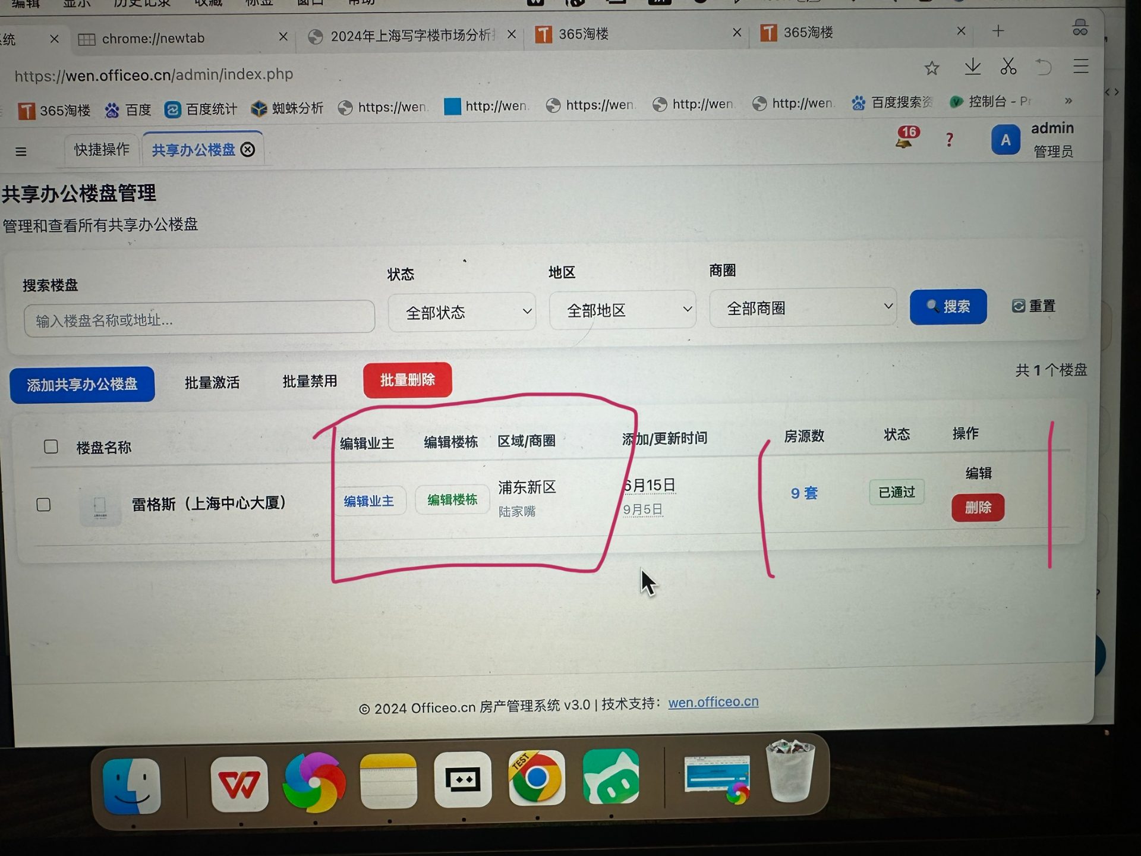Click 雷格斯（上海中心大厦） building name
Viewport: 1141px width, 856px height.
(209, 503)
